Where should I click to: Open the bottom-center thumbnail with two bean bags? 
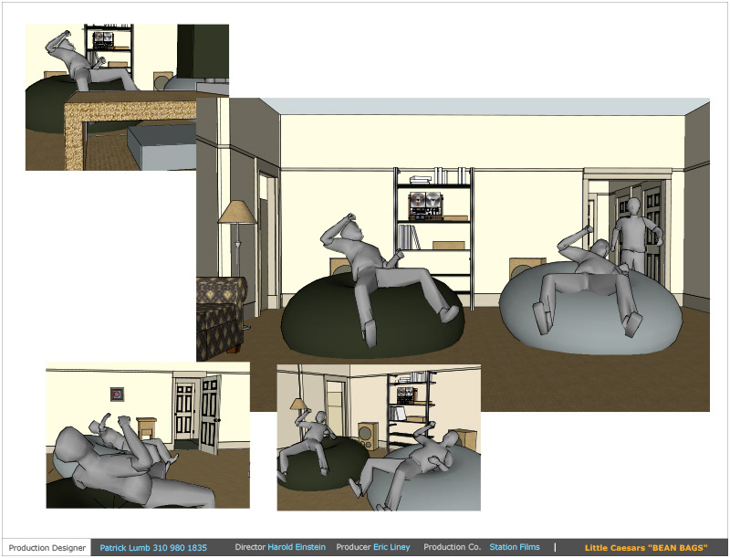click(379, 437)
